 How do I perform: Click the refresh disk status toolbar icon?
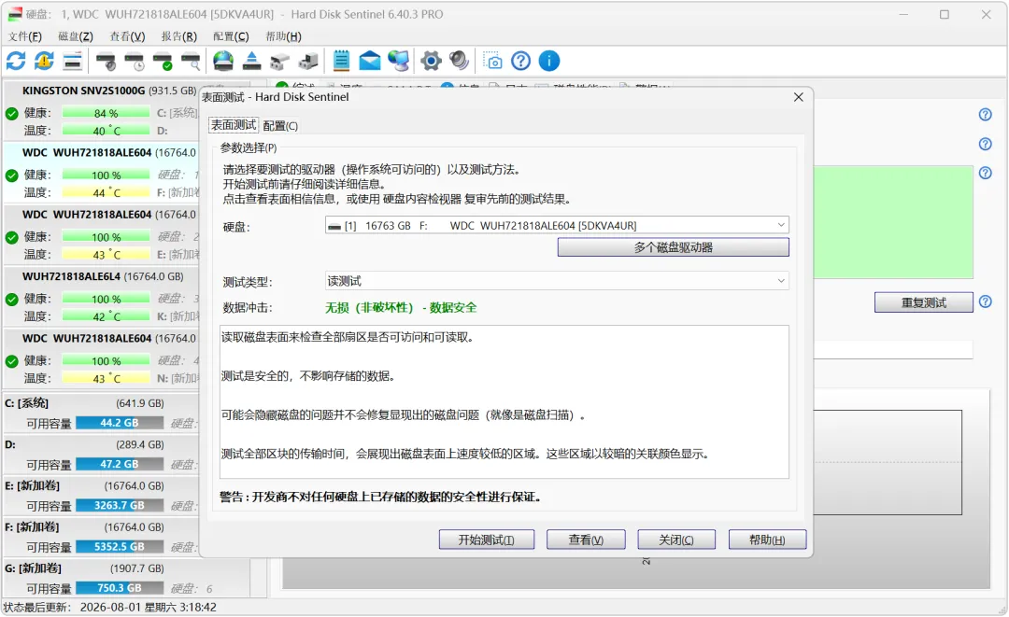point(16,61)
